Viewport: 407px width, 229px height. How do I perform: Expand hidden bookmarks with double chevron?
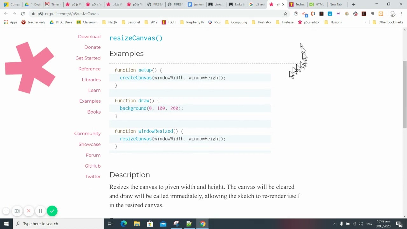point(365,22)
